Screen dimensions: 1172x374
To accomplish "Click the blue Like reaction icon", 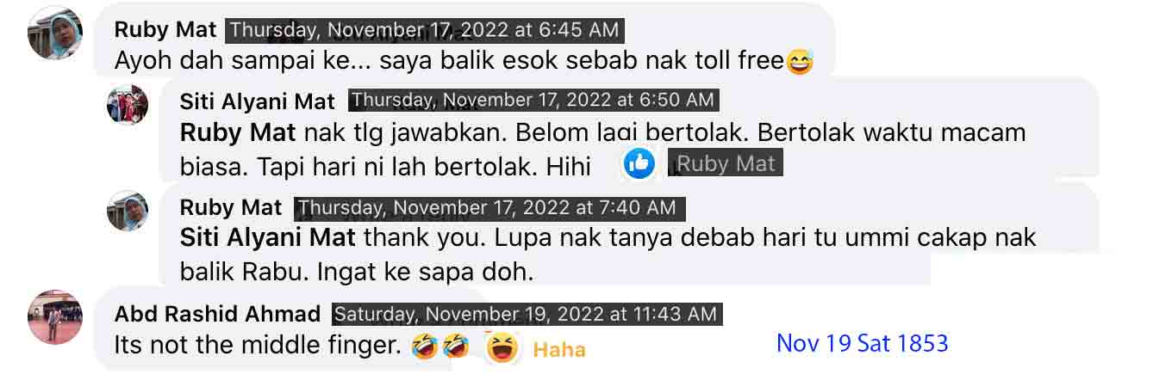I will (x=639, y=163).
